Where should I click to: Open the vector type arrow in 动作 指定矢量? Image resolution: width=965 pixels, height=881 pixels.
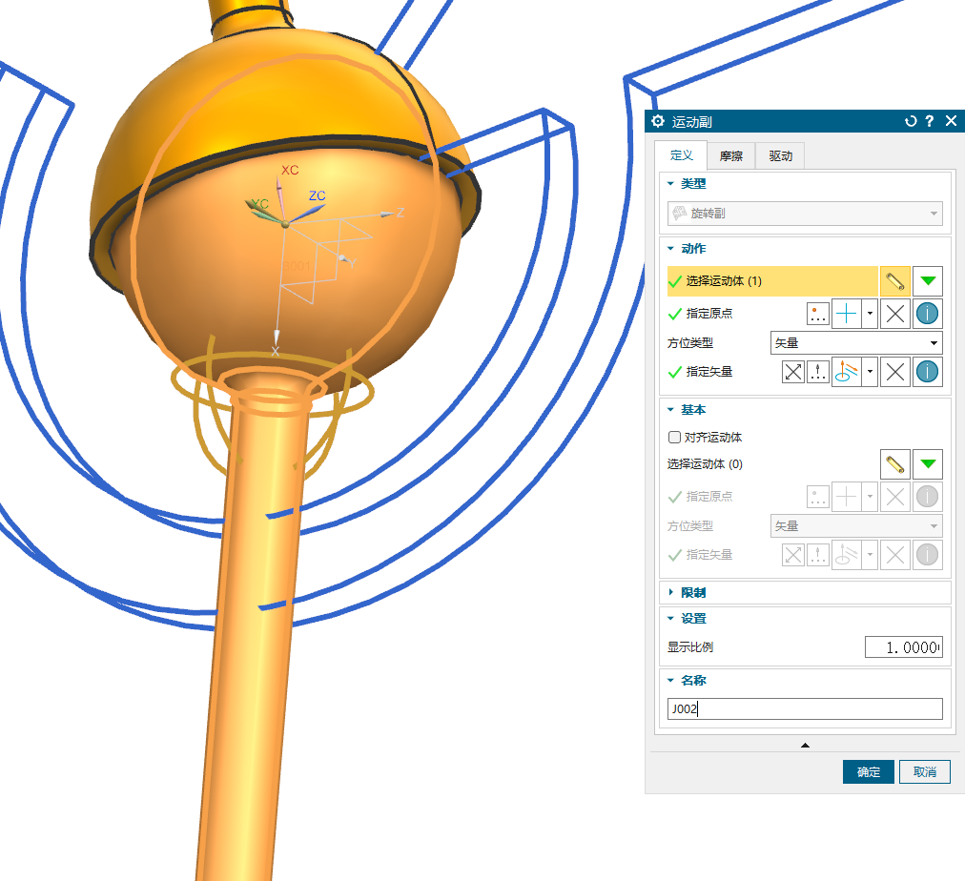[x=870, y=372]
